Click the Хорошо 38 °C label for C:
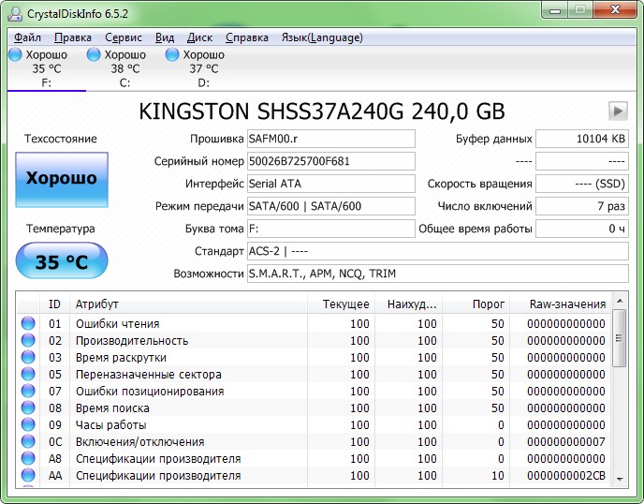The width and height of the screenshot is (644, 504). 124,62
